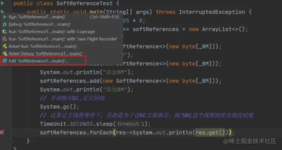Screen dimensions: 282x150
Task: Click the comment '手动执行GC,让它回收'
Action: pyautogui.click(x=72, y=98)
